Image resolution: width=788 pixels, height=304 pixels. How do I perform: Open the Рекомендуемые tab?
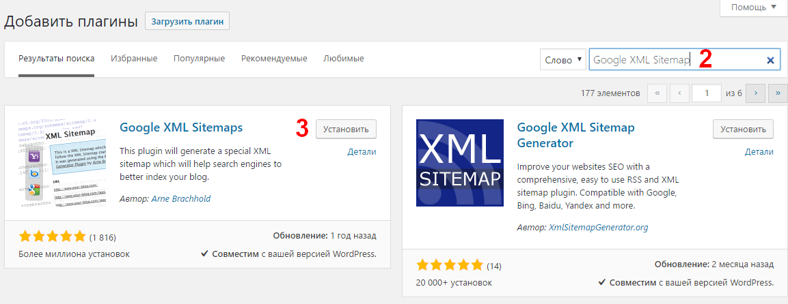coord(274,59)
